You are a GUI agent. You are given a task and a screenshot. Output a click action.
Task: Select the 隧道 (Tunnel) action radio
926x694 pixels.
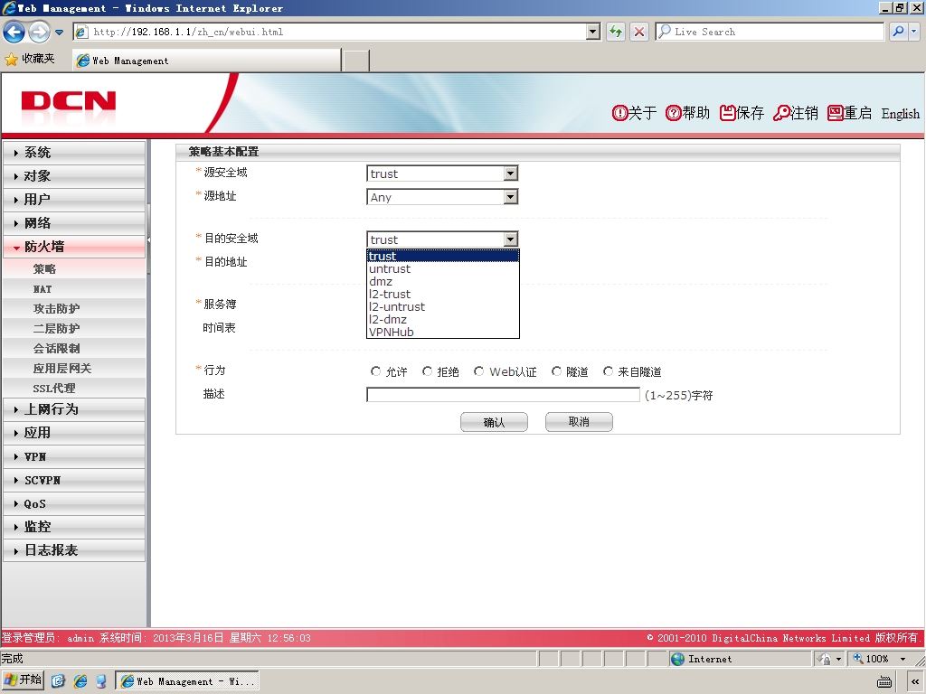[556, 371]
